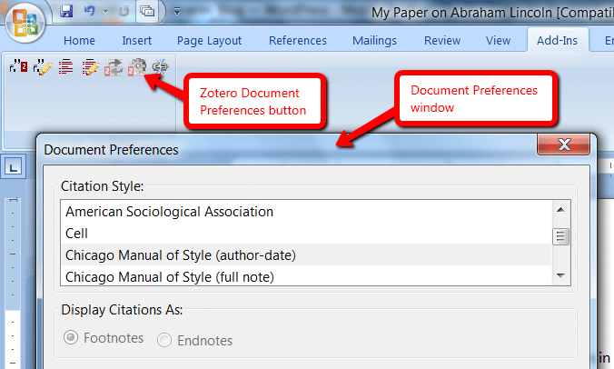
Task: Click citation style list scroll up arrow
Action: tap(560, 210)
